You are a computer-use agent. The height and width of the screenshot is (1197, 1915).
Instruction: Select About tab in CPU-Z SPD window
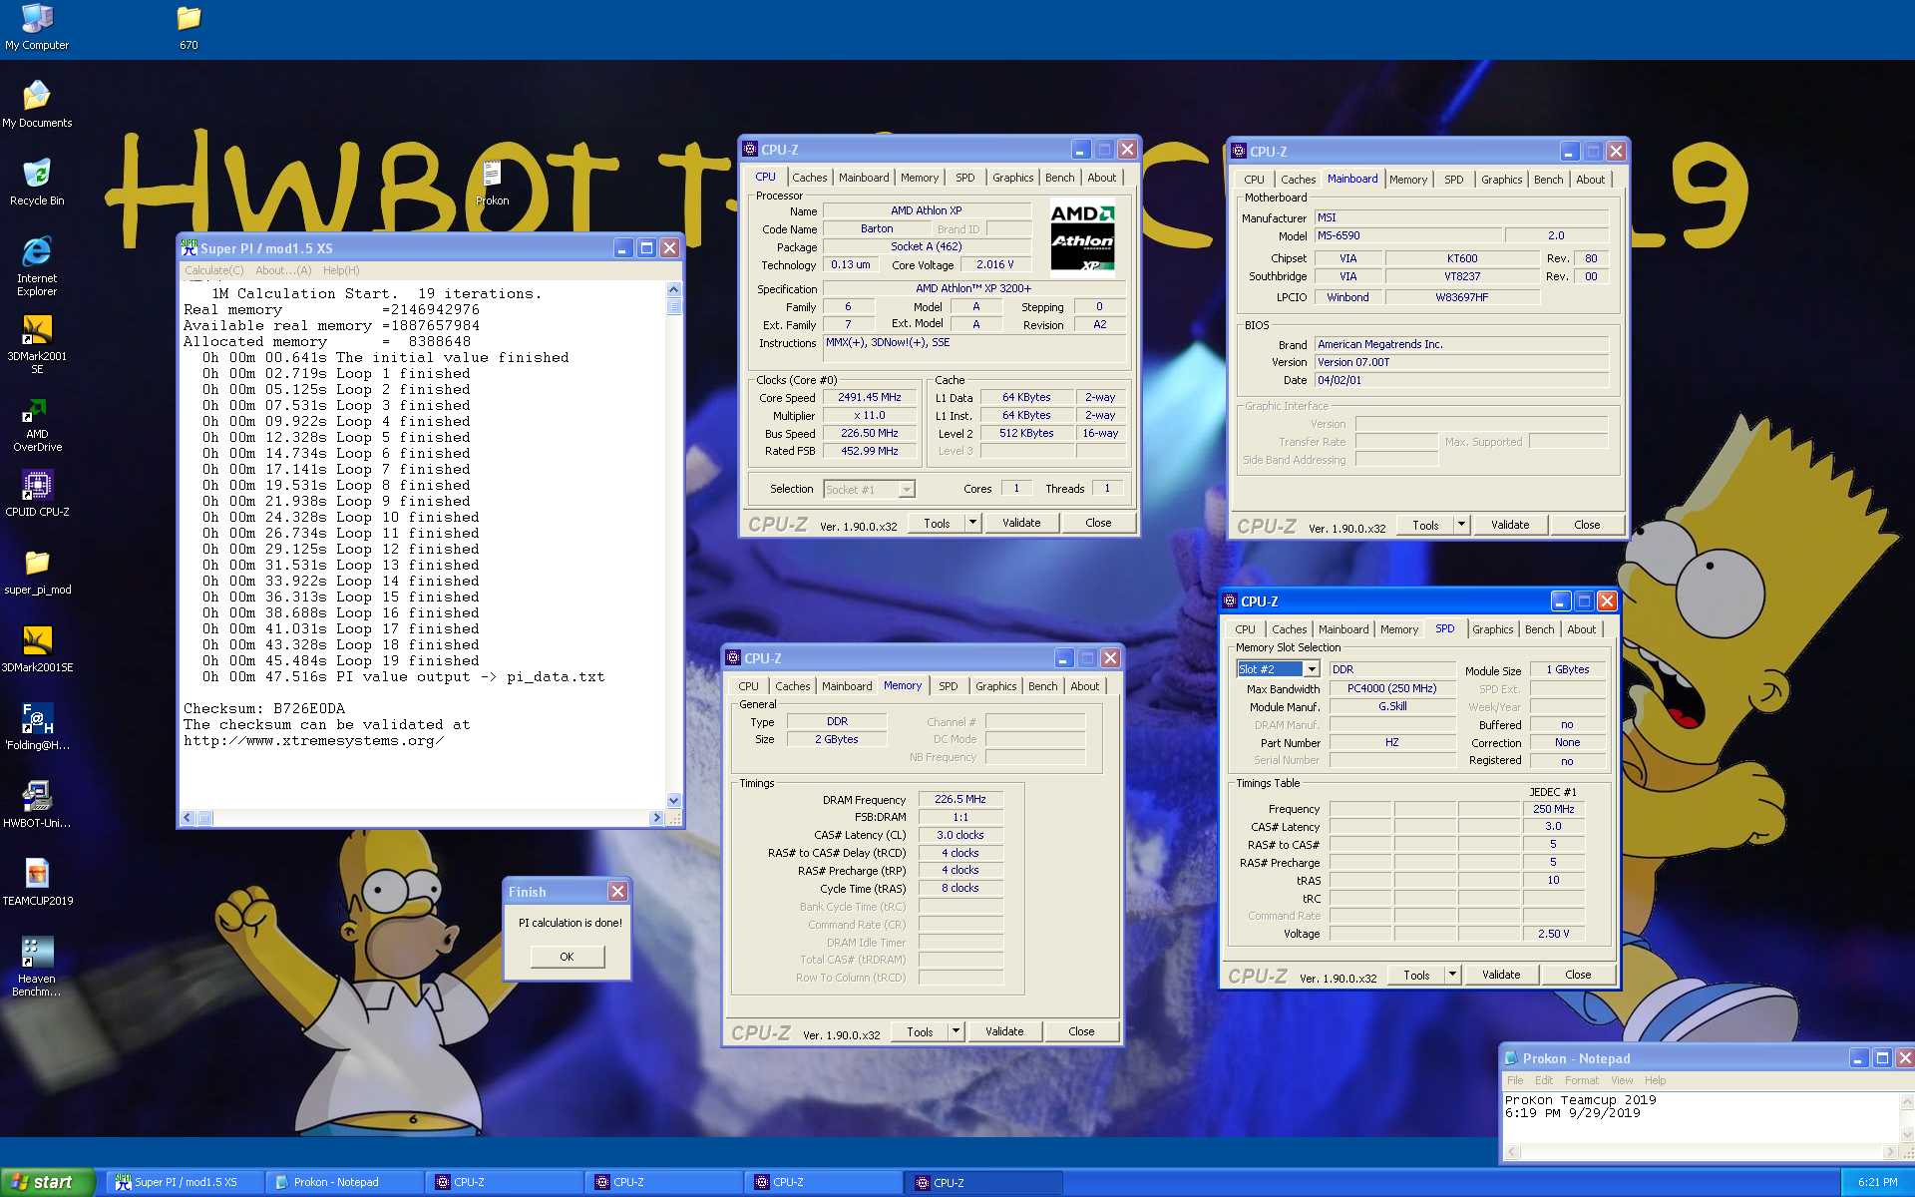tap(1581, 629)
